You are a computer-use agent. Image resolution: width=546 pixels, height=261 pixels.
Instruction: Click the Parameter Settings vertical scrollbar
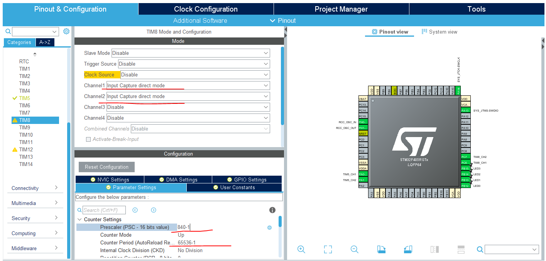click(280, 222)
